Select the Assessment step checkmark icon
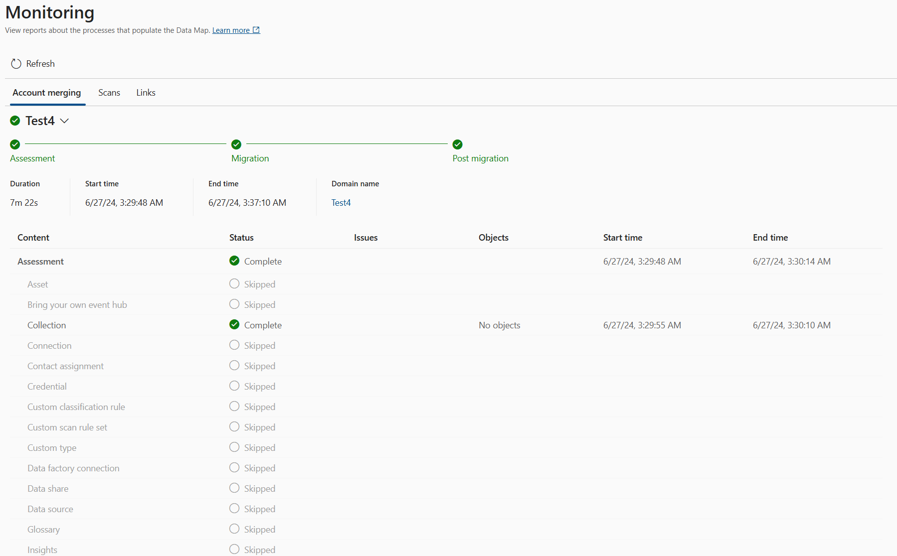 (15, 144)
